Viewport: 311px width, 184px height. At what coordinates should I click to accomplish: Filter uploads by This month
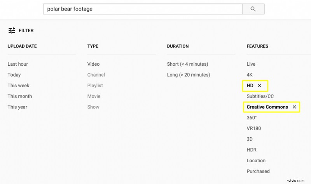coord(20,96)
